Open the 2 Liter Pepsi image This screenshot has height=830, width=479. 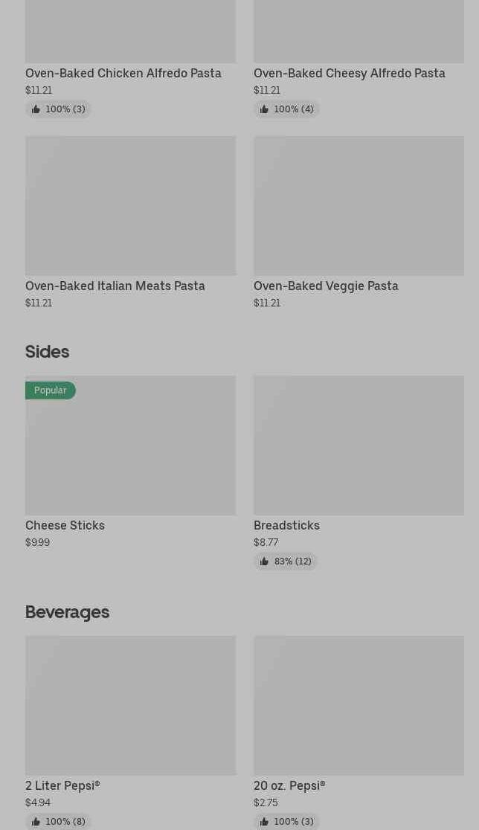130,705
